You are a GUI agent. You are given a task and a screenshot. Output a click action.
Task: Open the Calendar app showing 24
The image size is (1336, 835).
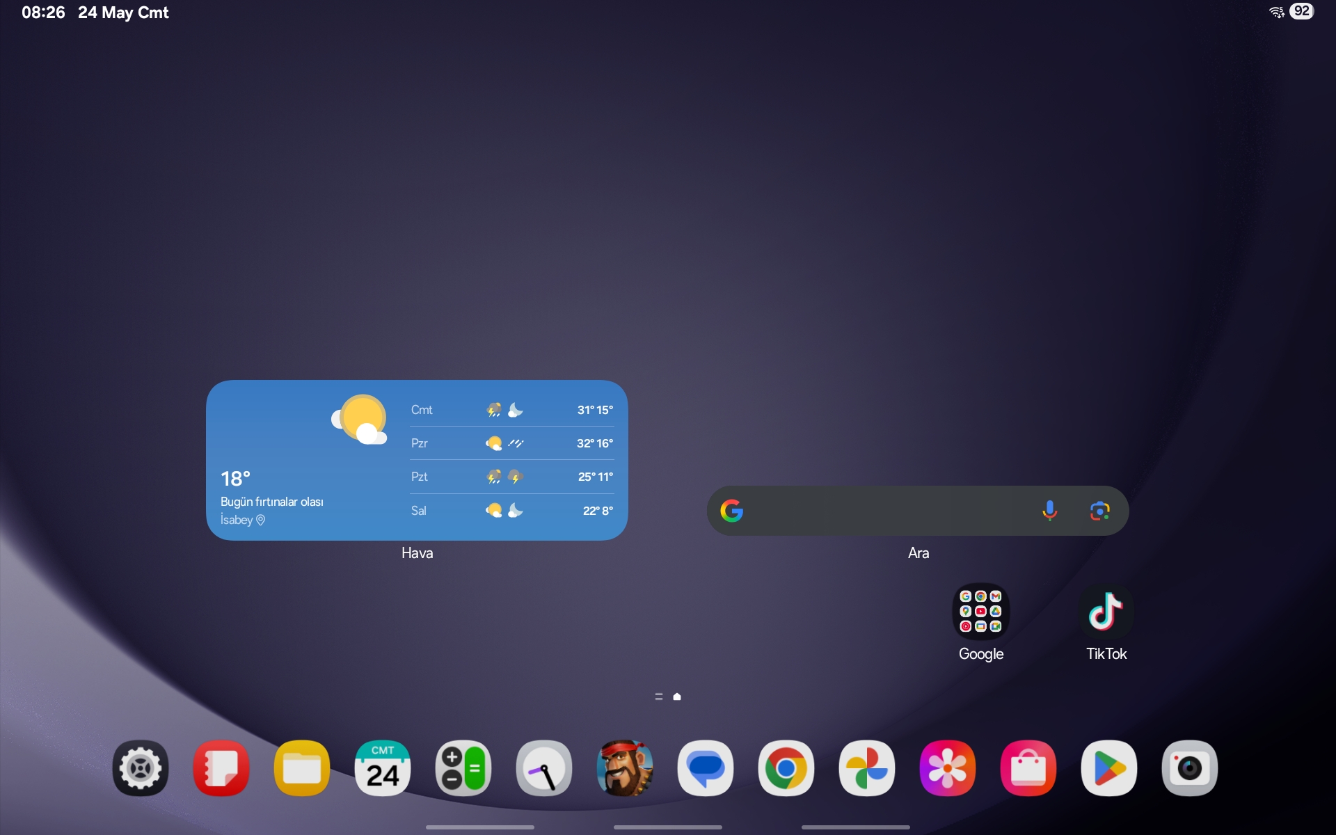(x=383, y=768)
